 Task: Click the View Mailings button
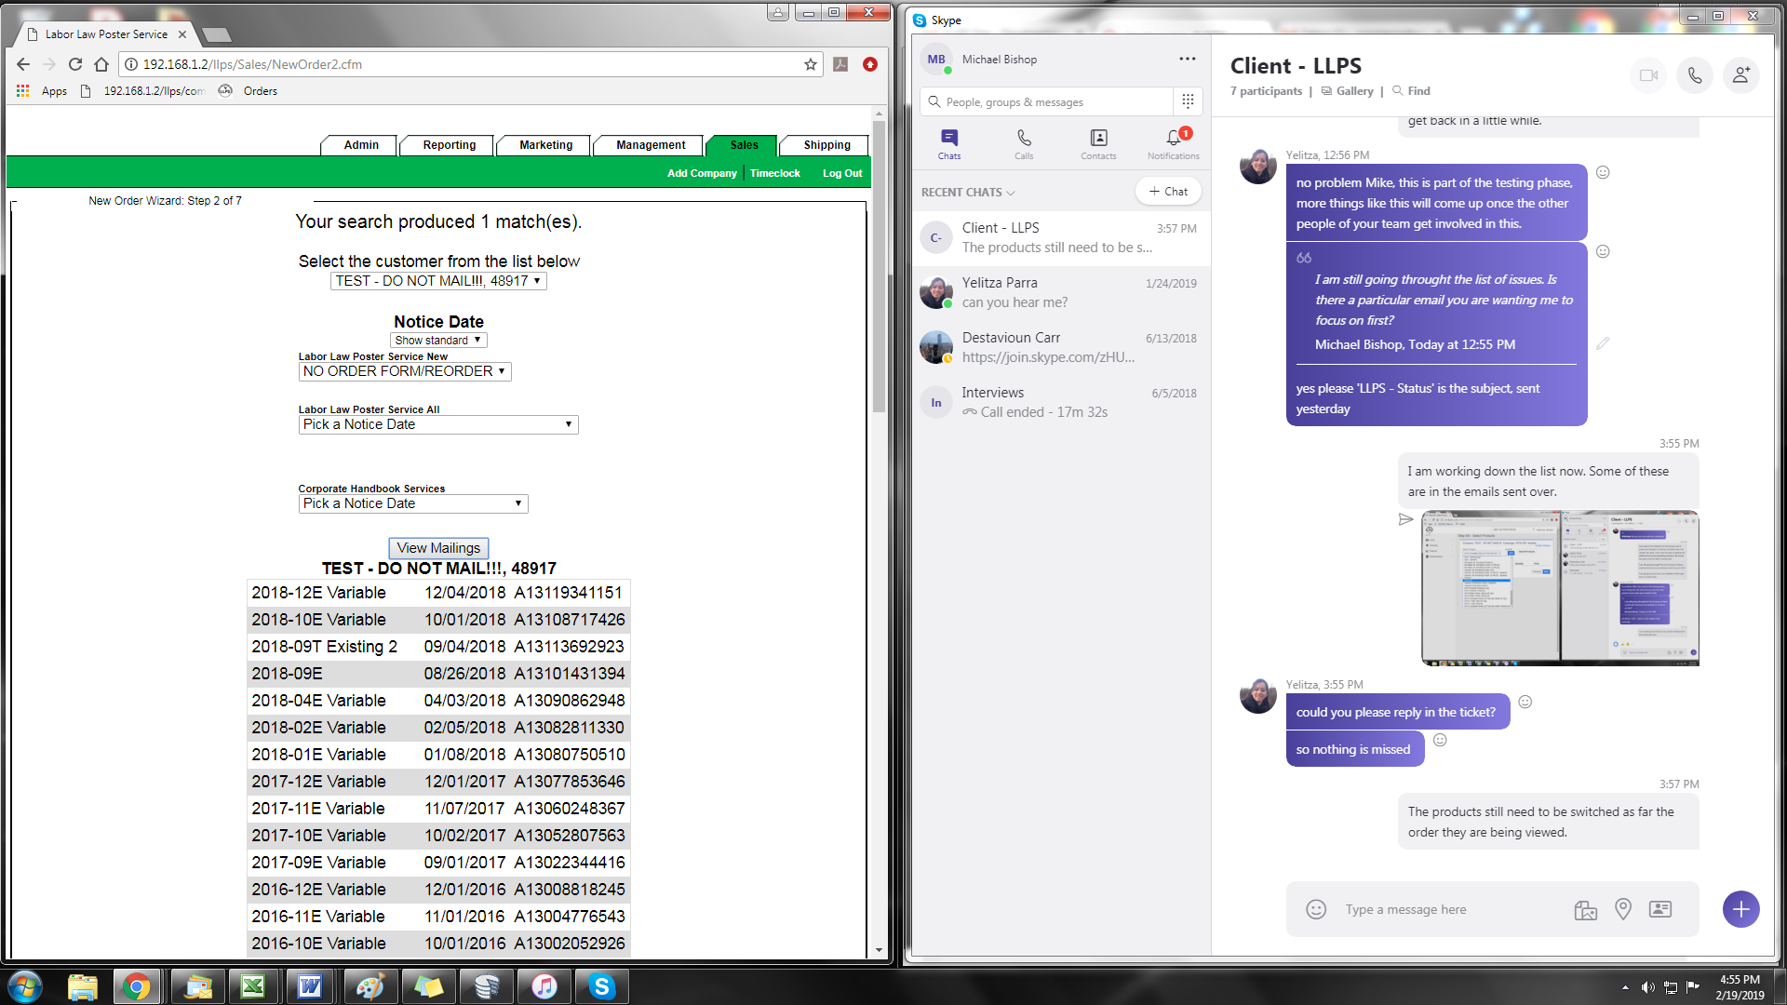pos(438,548)
